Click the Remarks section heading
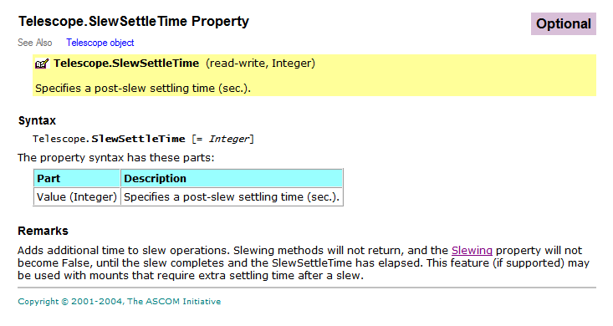 point(43,231)
